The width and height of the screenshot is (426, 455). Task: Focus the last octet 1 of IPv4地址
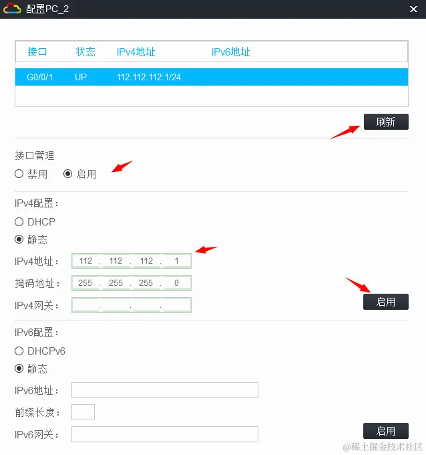pyautogui.click(x=176, y=261)
